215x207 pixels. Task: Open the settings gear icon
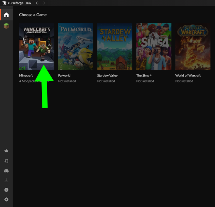(6, 199)
